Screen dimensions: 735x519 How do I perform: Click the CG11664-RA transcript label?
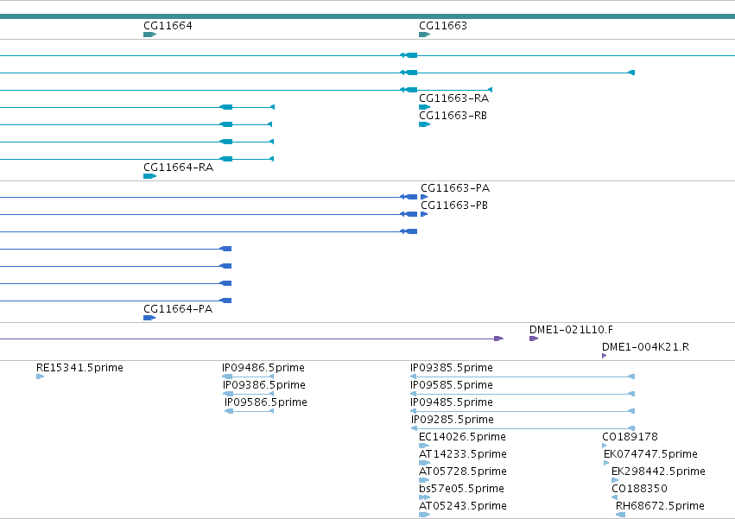coord(178,168)
